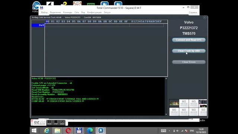Open File Explorer from taskbar
The image size is (238, 134).
point(57,131)
